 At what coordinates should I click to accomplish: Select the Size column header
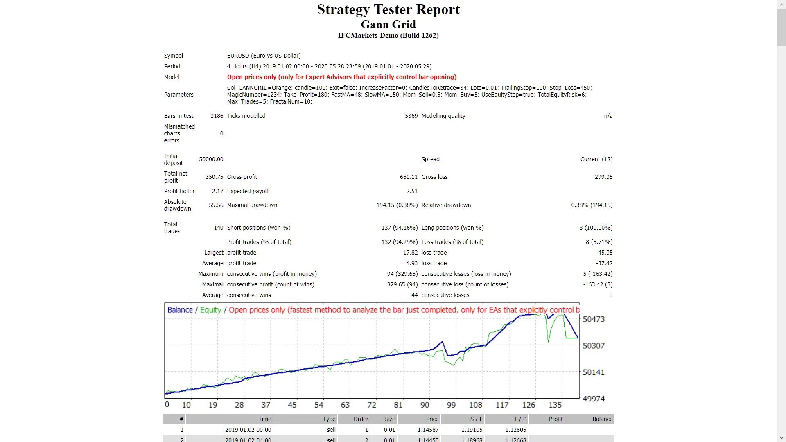pyautogui.click(x=389, y=419)
